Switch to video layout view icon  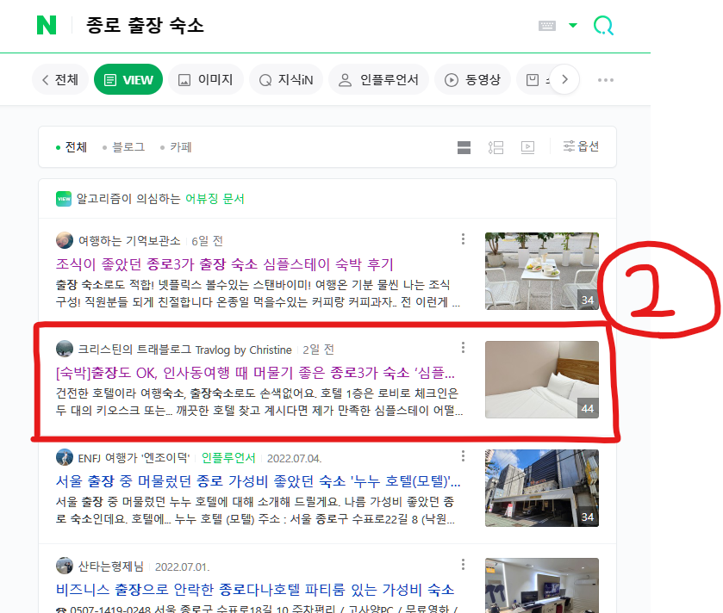click(x=527, y=147)
